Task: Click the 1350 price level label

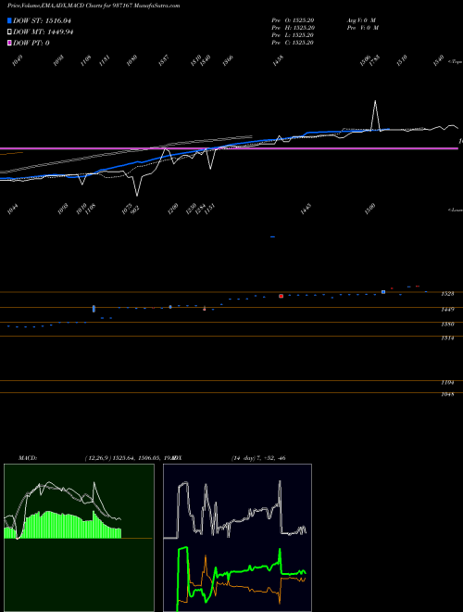Action: click(447, 324)
